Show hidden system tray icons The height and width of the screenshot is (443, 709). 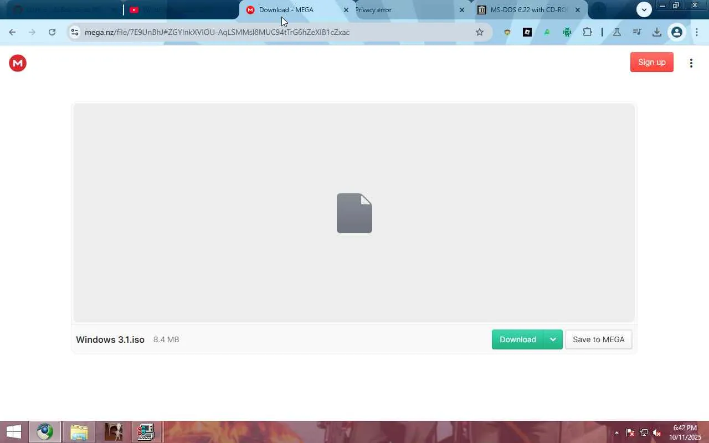616,432
